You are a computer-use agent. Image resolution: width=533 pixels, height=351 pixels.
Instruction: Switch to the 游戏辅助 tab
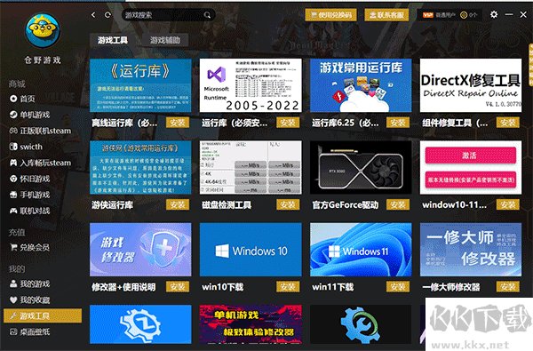[165, 40]
